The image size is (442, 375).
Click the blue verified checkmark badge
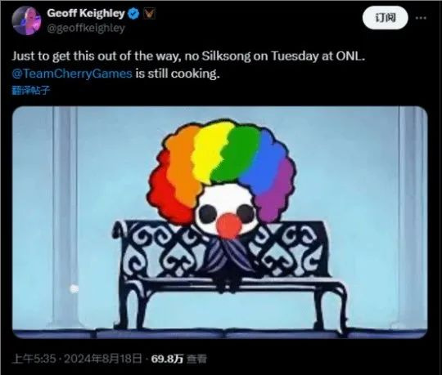click(x=134, y=14)
